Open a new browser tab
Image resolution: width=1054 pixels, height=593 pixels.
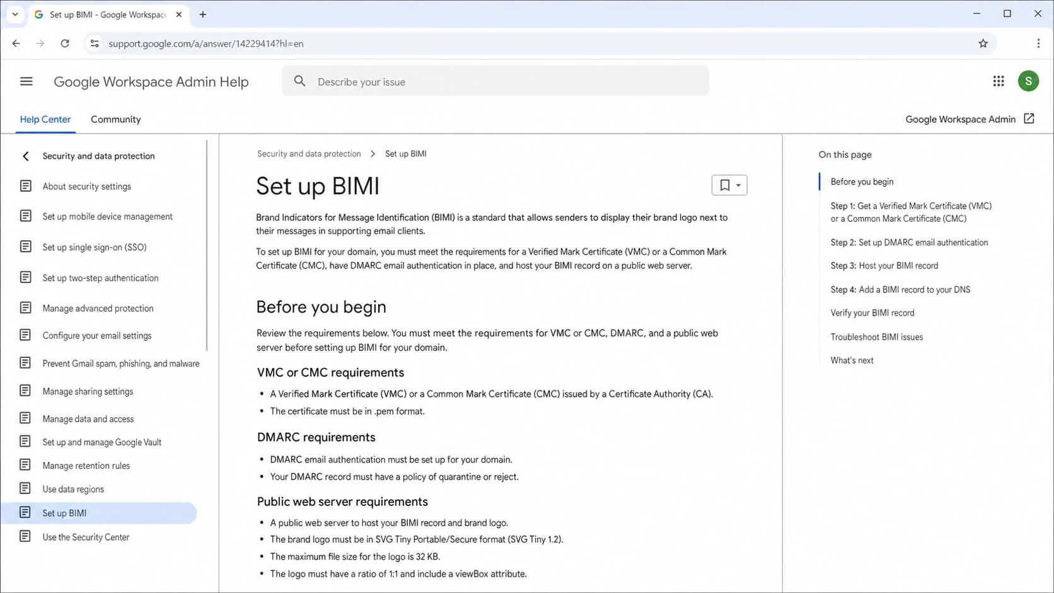pyautogui.click(x=203, y=14)
